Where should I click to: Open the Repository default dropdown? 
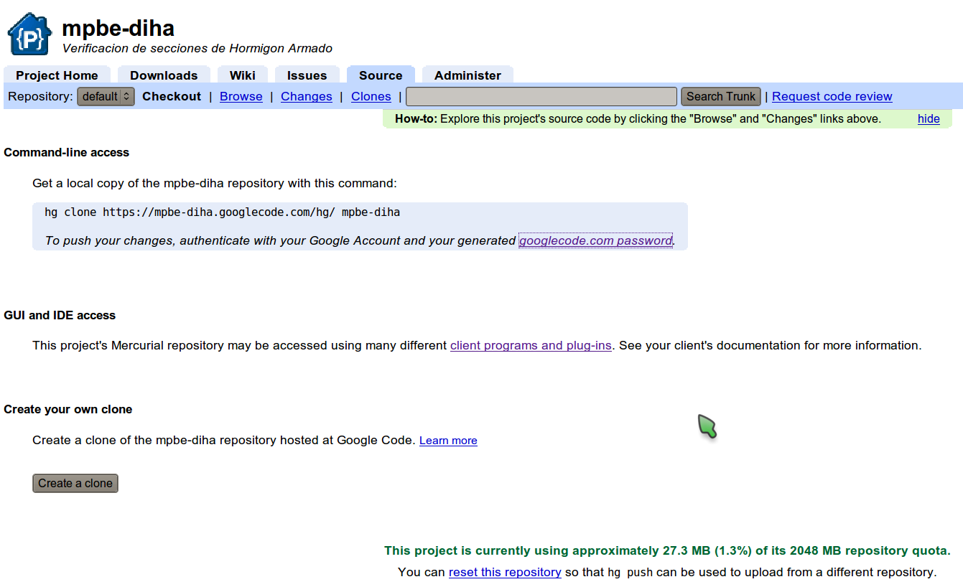106,96
